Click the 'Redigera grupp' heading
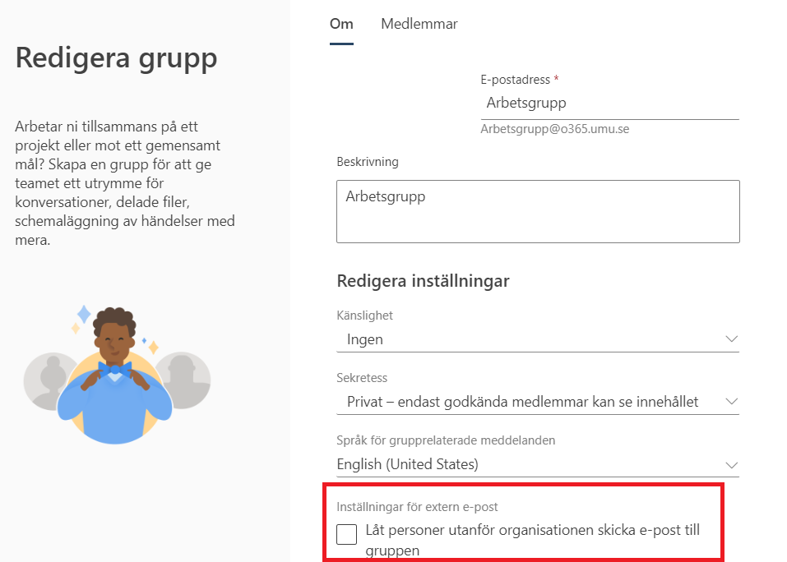787x562 pixels. pyautogui.click(x=116, y=58)
